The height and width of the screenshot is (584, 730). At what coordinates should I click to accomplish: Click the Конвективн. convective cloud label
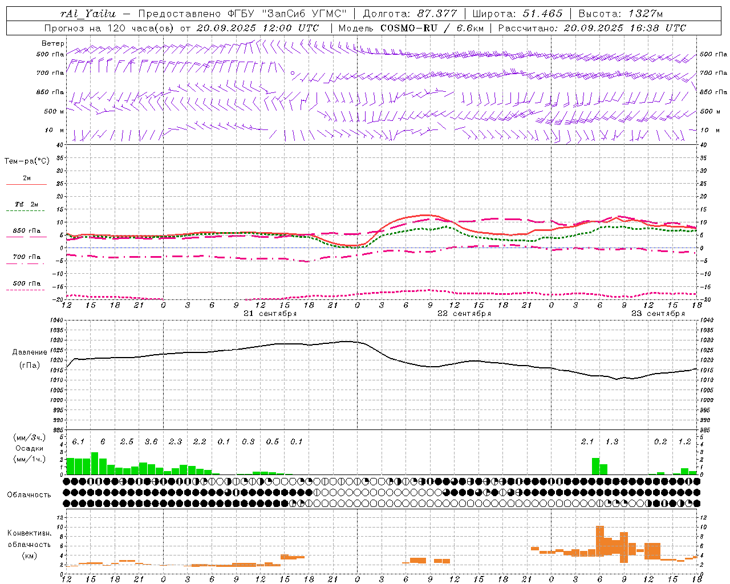pyautogui.click(x=29, y=533)
